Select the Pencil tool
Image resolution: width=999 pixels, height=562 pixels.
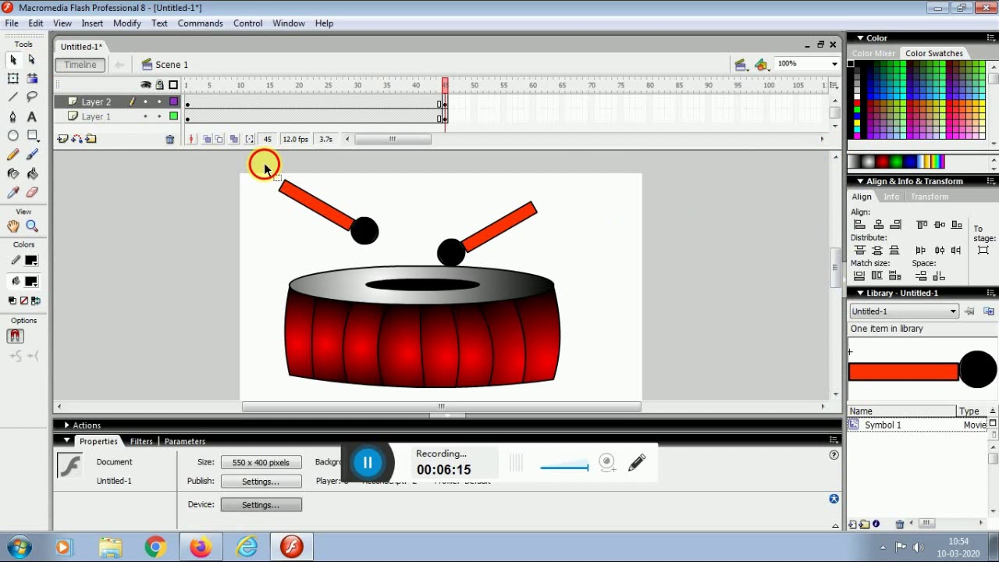click(x=13, y=155)
